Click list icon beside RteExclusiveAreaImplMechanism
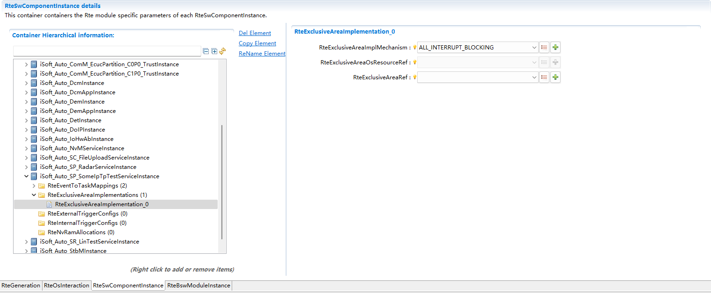The height and width of the screenshot is (293, 711). point(544,47)
